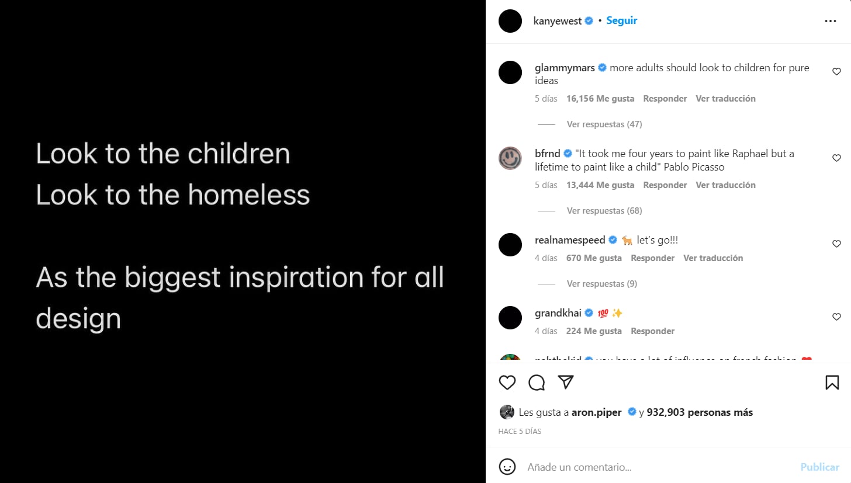Click grandkhai's black profile avatar

point(510,318)
